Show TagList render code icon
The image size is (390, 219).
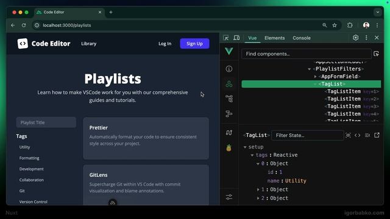click(358, 135)
